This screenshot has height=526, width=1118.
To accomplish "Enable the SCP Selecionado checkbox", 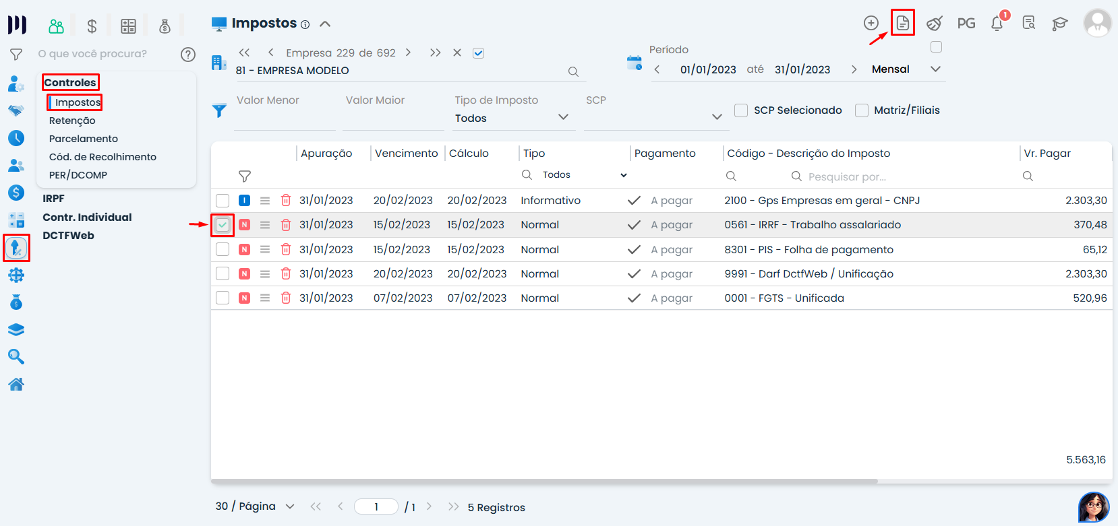I will point(741,110).
